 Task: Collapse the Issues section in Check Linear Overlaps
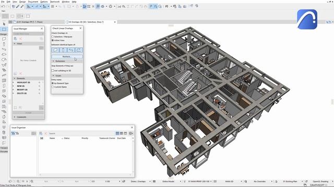point(53,76)
